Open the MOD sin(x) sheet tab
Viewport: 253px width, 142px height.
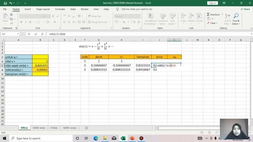click(39, 128)
